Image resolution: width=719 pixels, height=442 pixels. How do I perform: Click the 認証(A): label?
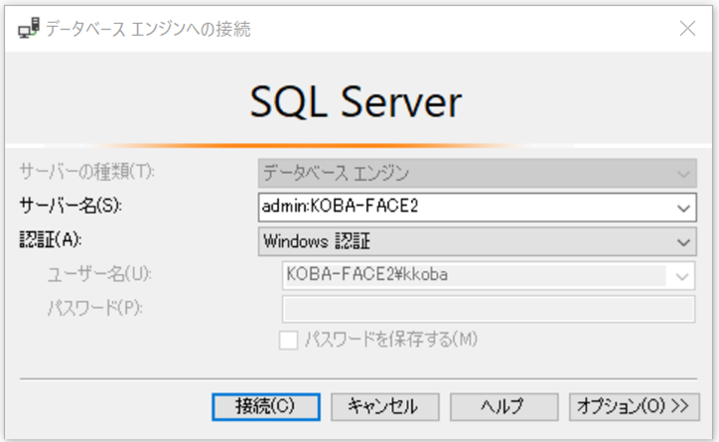tap(51, 239)
